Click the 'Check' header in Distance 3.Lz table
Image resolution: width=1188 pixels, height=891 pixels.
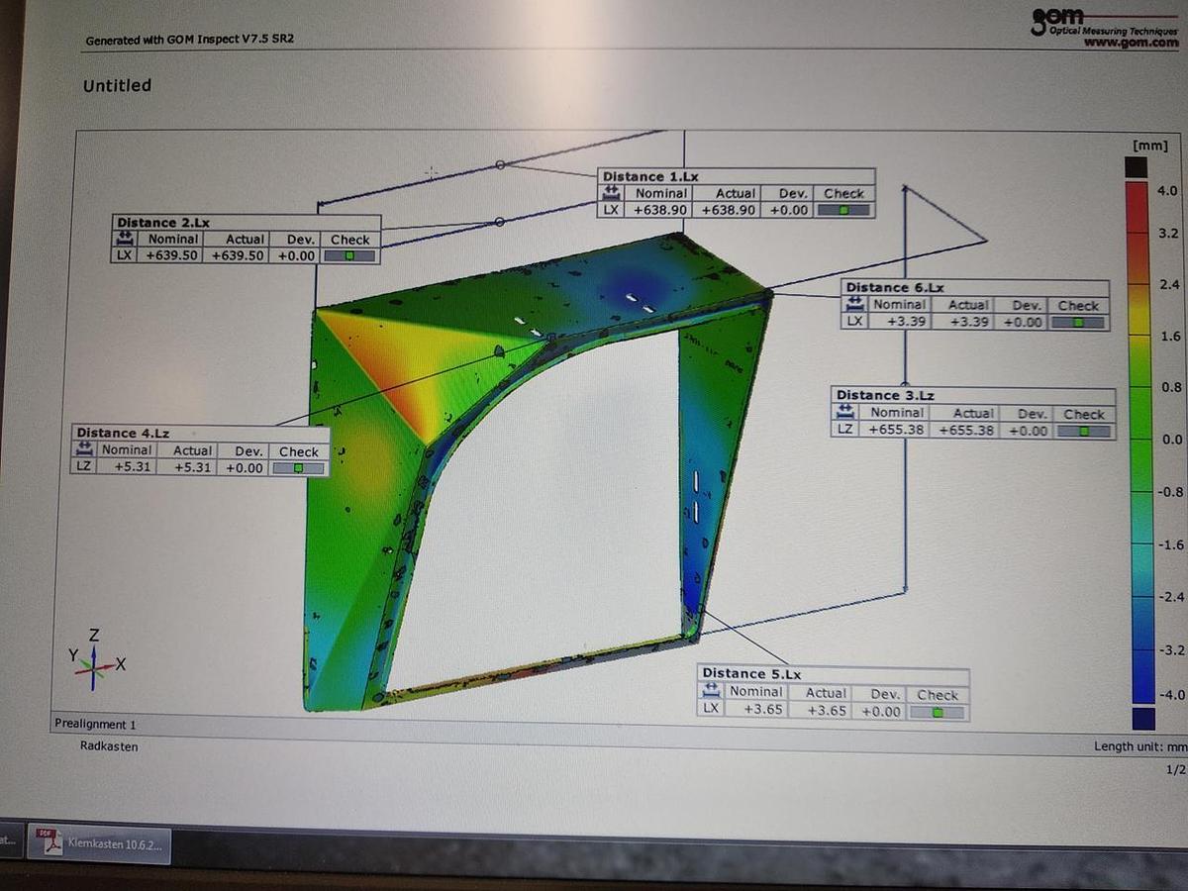(1083, 414)
